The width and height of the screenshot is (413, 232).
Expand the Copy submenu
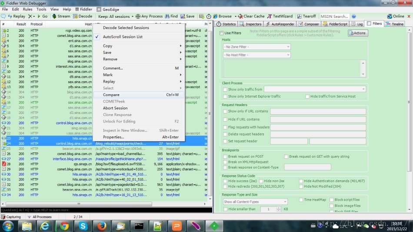point(139,46)
